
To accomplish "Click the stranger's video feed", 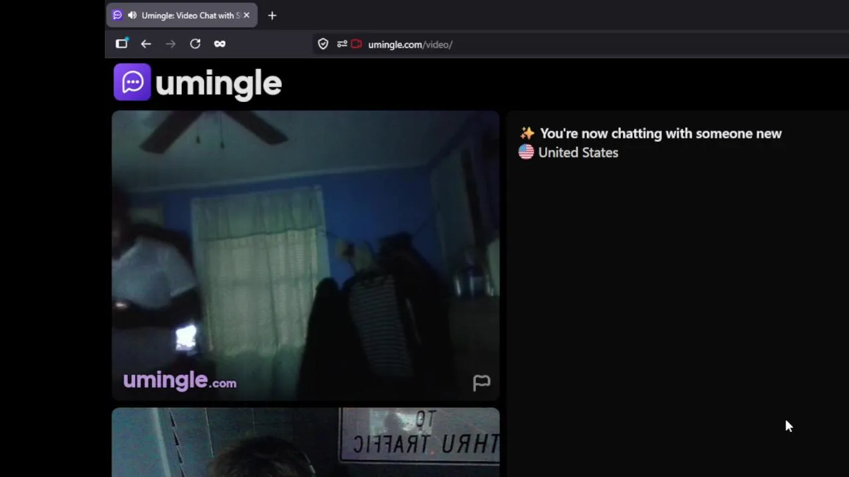I will coord(305,256).
